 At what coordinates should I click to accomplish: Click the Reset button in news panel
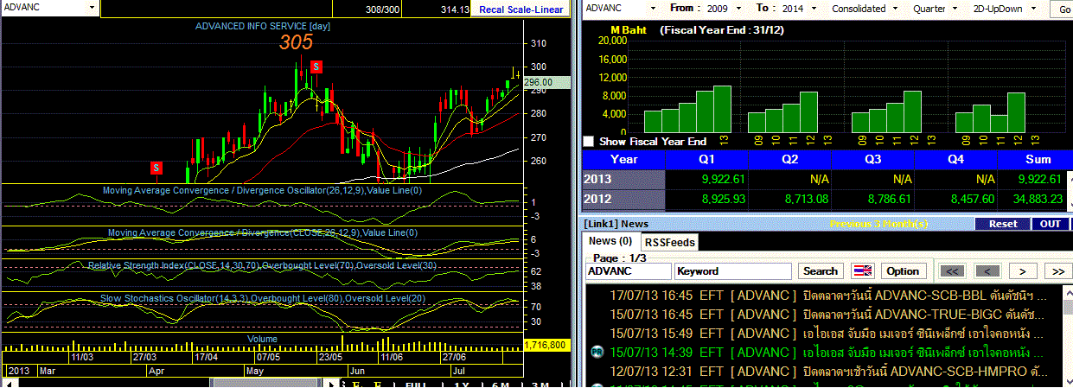[x=1001, y=224]
